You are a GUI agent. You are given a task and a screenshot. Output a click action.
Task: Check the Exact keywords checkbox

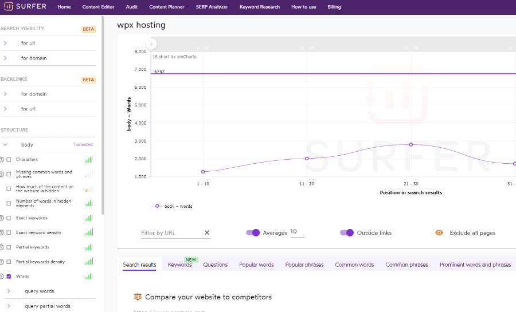tap(9, 218)
